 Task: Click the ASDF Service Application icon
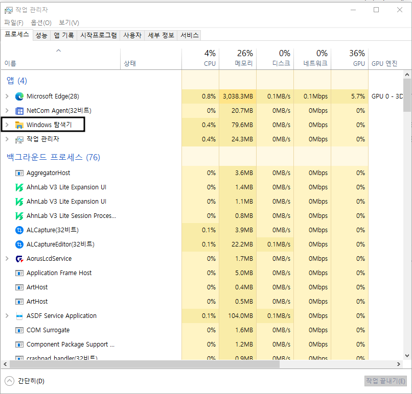(19, 316)
